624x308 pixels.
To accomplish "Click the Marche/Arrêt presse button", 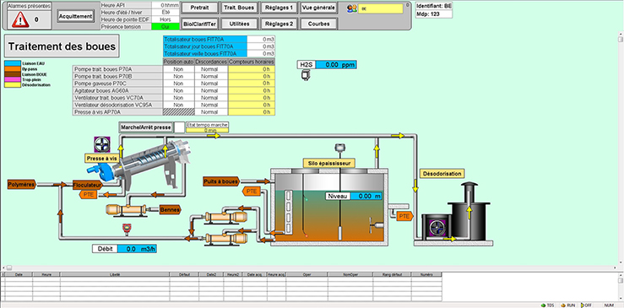I will pyautogui.click(x=146, y=127).
